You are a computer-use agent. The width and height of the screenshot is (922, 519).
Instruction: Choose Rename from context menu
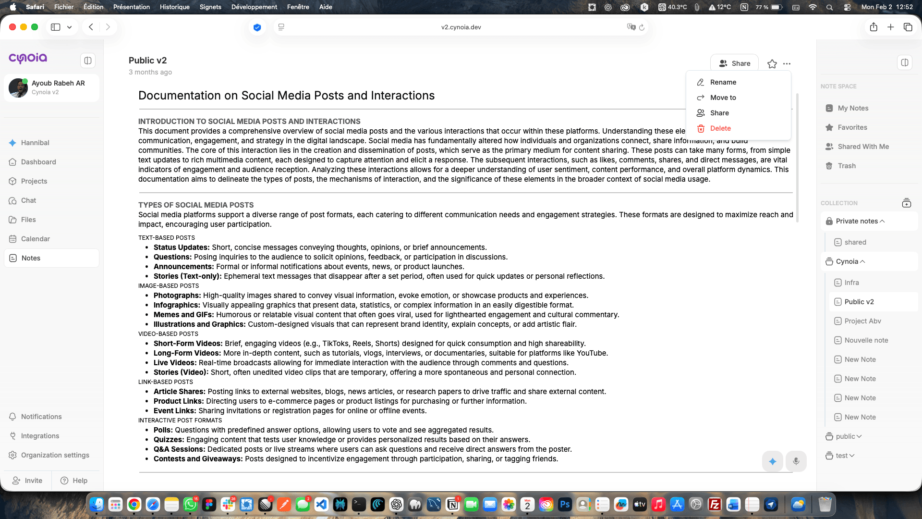pyautogui.click(x=723, y=82)
